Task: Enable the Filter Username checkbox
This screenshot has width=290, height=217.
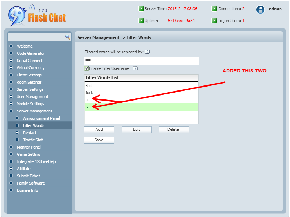Action: point(86,68)
